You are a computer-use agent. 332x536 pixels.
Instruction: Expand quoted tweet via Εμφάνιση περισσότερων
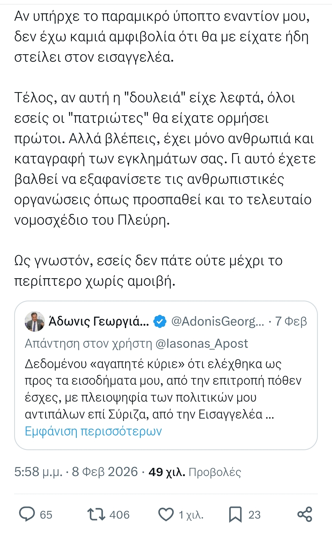point(93,431)
